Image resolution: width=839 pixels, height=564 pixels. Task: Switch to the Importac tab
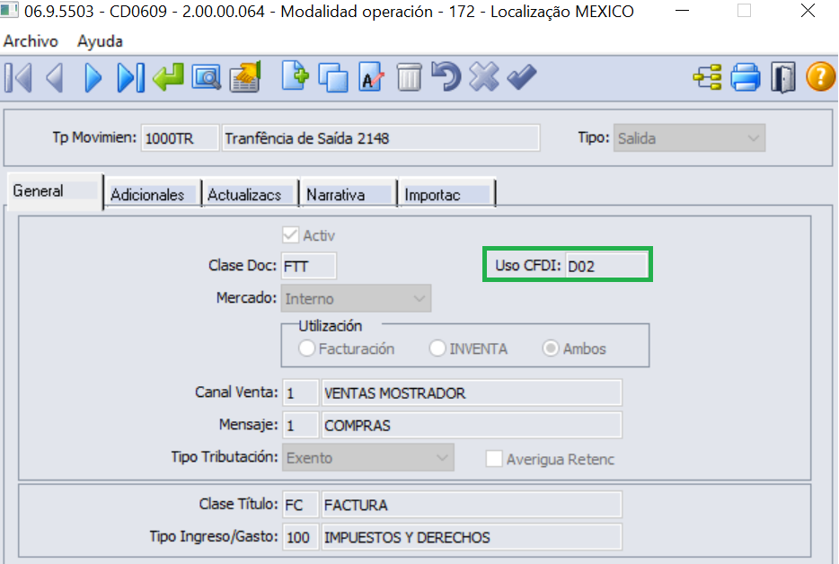point(446,194)
